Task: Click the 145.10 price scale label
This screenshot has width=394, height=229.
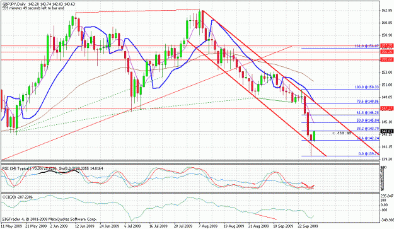Action: point(387,122)
